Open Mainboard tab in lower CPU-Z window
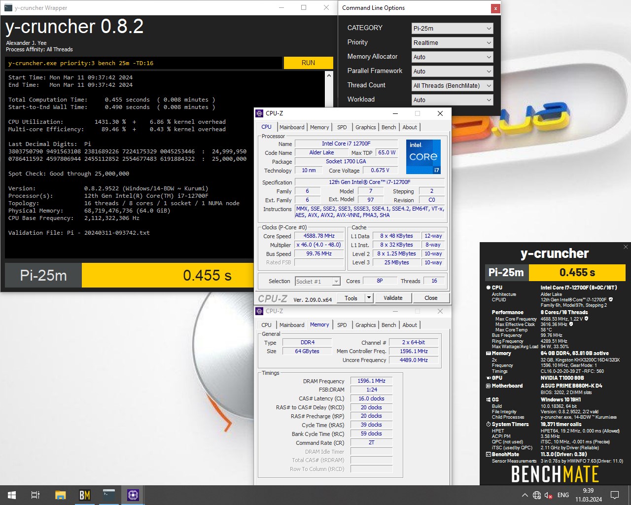The width and height of the screenshot is (631, 505). coord(292,325)
